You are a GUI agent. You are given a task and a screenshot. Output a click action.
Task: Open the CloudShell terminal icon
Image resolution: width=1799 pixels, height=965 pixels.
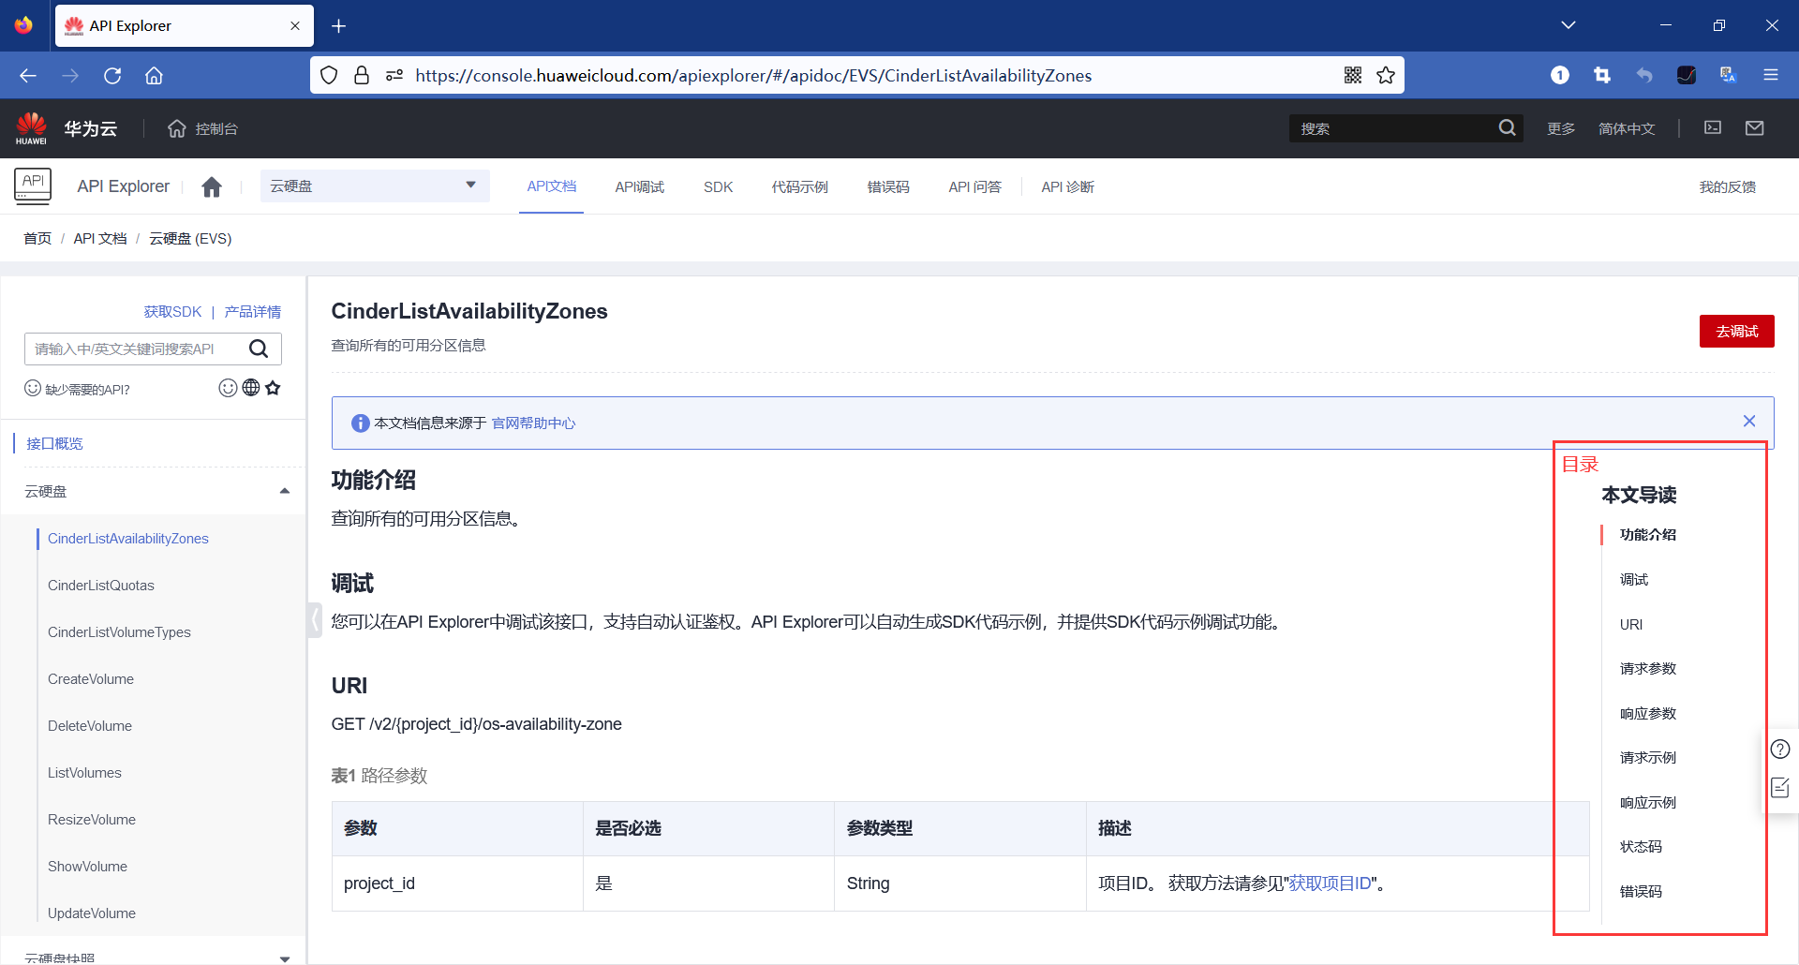point(1713,128)
